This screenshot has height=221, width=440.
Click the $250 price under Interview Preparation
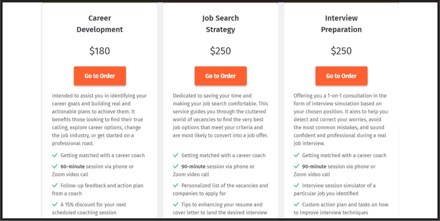(x=341, y=51)
